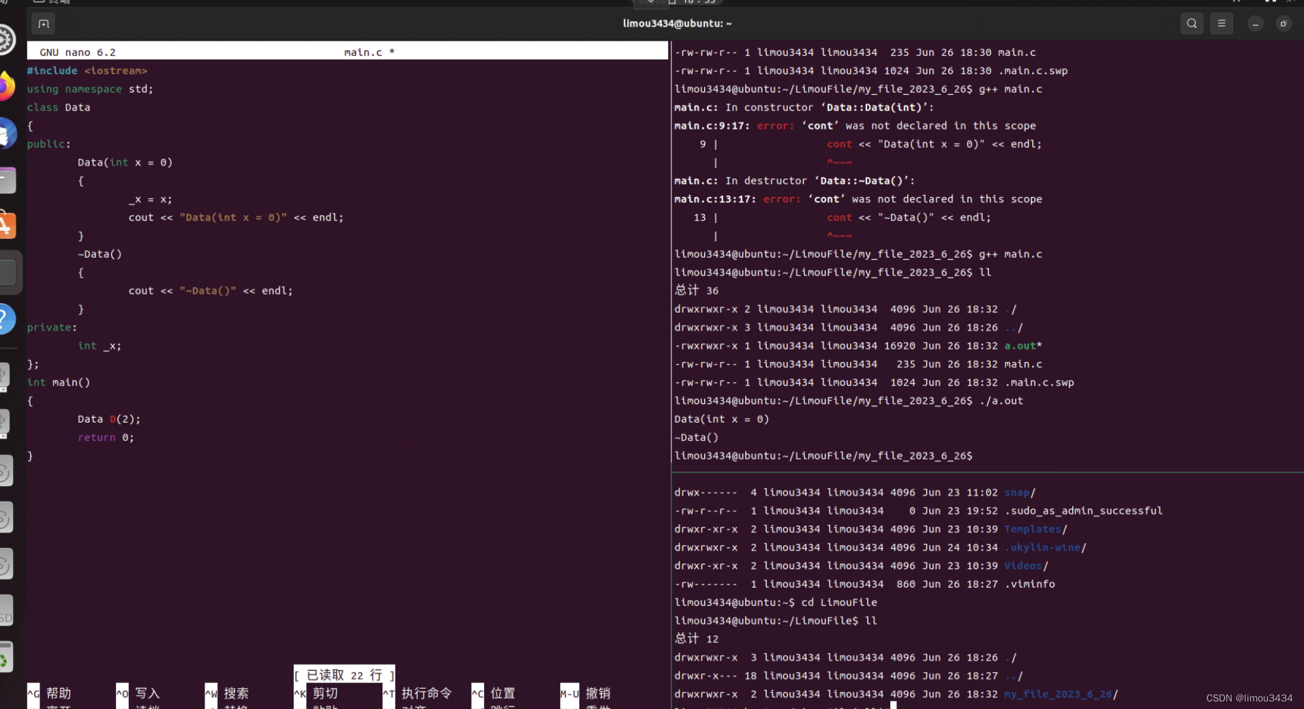Open Help from the question-mark dock icon
The width and height of the screenshot is (1304, 709).
coord(6,319)
